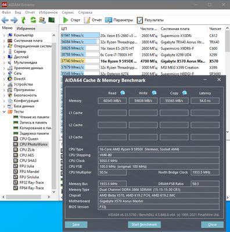The image size is (230, 232).
Task: Click the Copy info bubble icon
Action: (x=185, y=93)
